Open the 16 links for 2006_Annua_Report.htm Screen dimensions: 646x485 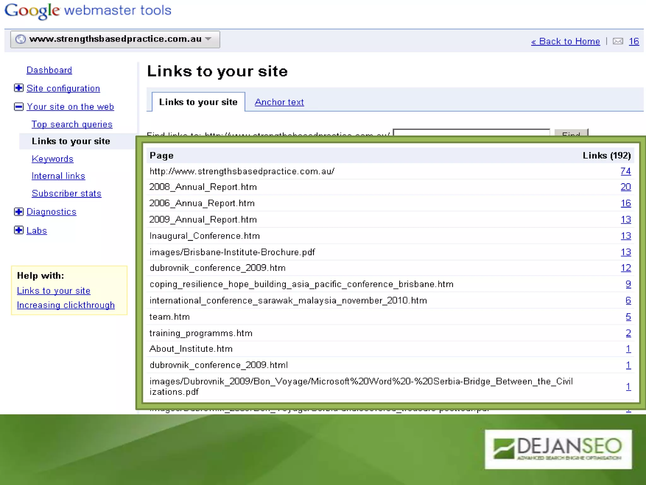point(626,203)
